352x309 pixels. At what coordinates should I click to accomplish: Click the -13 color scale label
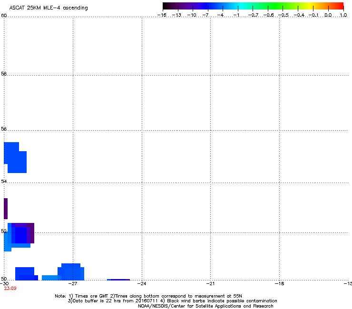(x=176, y=15)
